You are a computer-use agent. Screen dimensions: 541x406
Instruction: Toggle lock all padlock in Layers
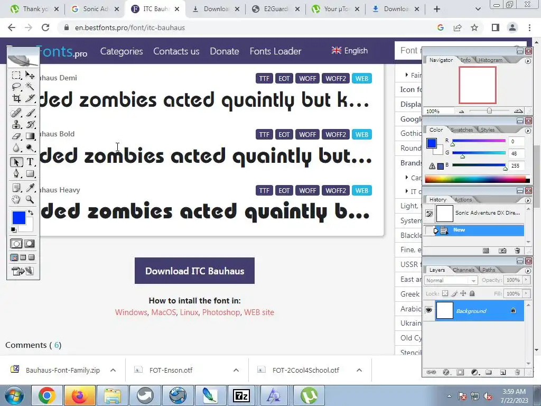[x=472, y=293]
